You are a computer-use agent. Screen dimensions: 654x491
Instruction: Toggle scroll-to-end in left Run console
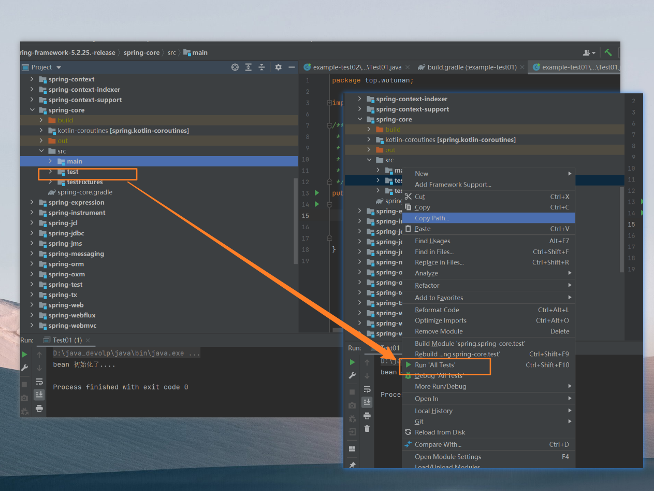39,395
